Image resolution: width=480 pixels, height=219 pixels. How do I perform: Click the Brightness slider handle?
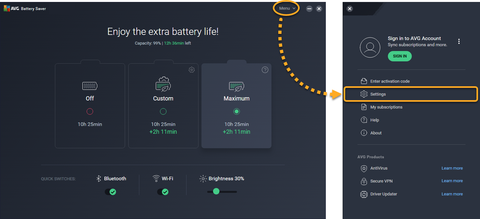coord(216,191)
